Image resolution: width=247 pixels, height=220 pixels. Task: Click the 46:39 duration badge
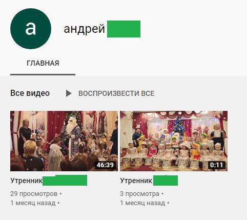(105, 165)
